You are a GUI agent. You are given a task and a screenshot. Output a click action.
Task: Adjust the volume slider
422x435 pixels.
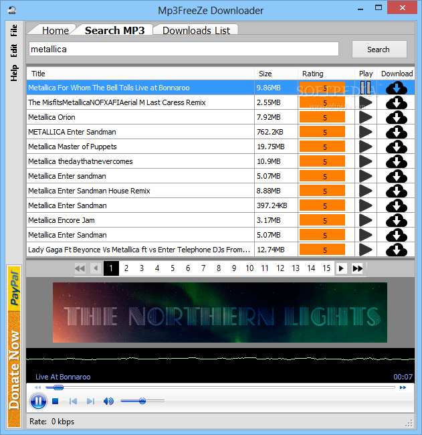pos(142,401)
